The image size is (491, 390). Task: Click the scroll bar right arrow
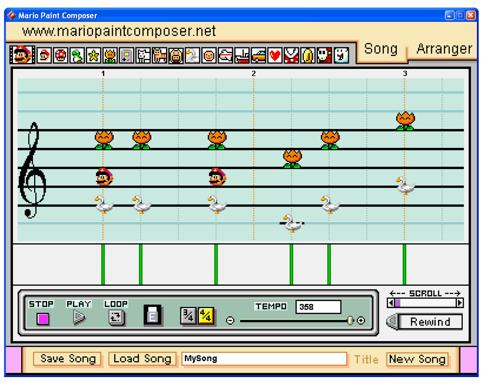[460, 303]
